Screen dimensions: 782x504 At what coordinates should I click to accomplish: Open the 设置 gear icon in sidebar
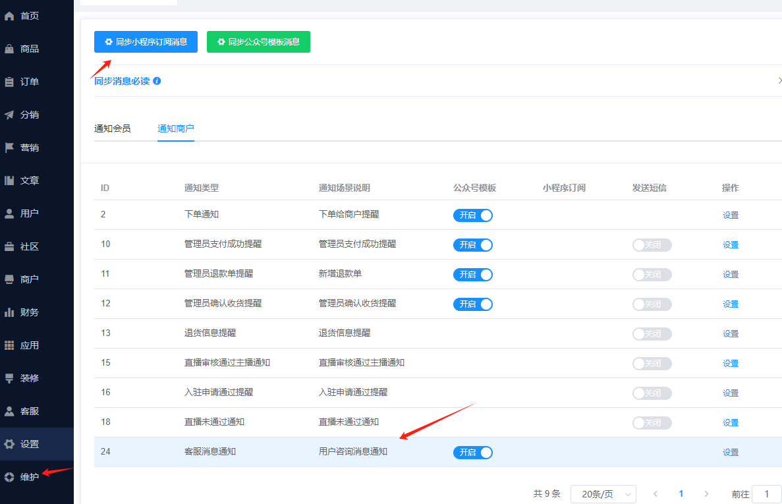coord(9,444)
